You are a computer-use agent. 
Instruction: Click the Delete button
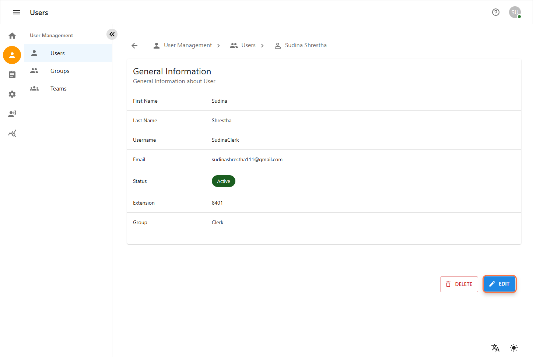click(459, 284)
